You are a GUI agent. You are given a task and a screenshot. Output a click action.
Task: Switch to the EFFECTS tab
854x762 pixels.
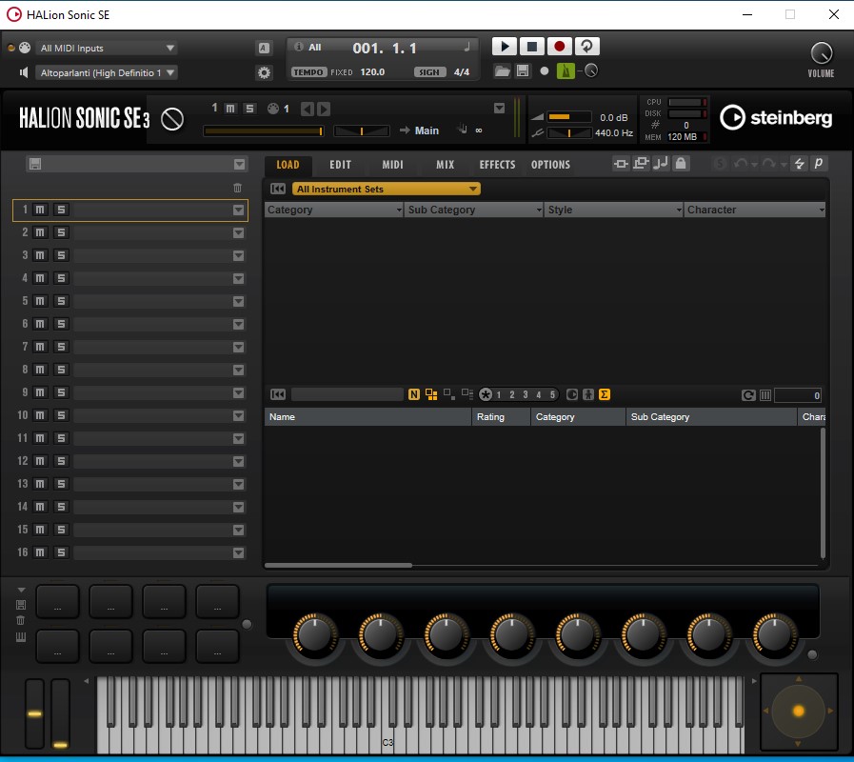point(497,165)
